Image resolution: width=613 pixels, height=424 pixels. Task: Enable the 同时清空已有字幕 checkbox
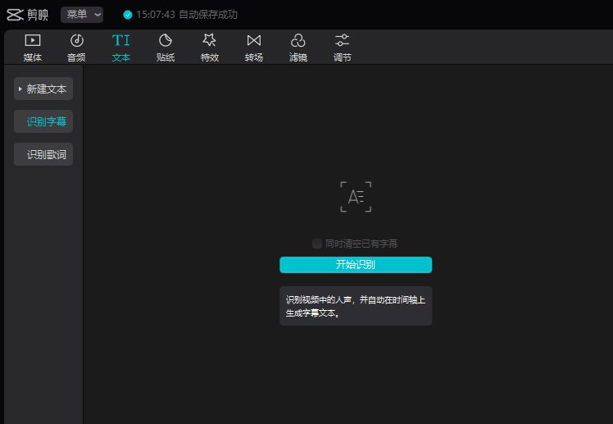pos(317,244)
